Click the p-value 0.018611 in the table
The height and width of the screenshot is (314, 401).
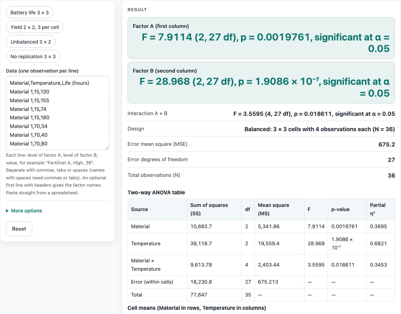343,265
